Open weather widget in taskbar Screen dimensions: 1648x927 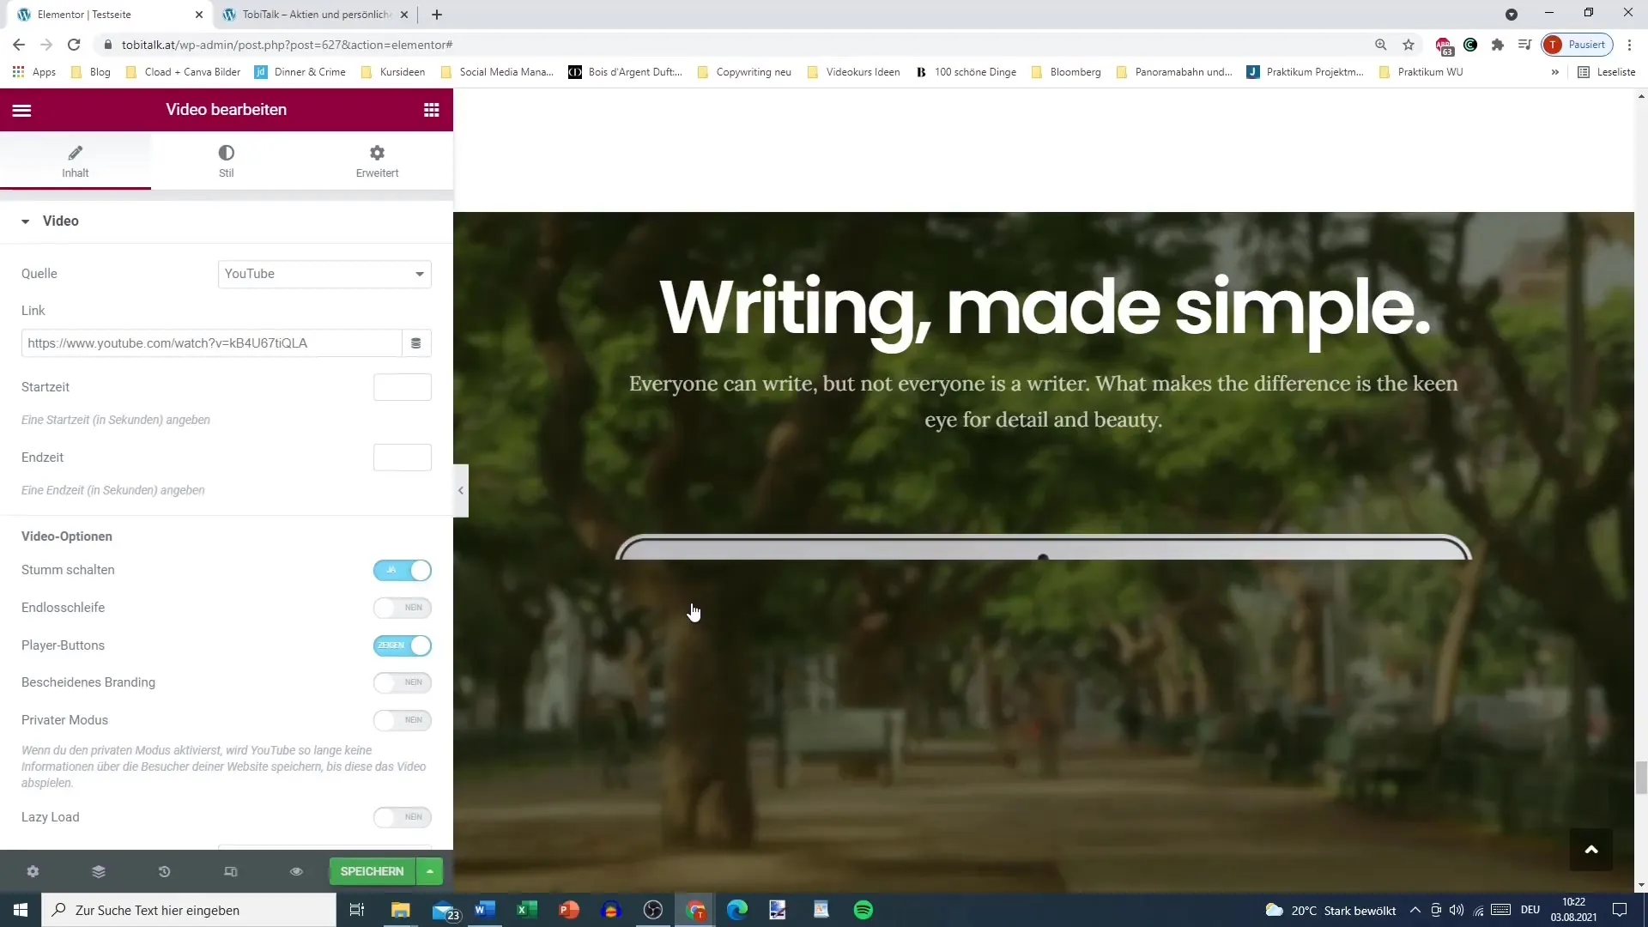(1331, 910)
